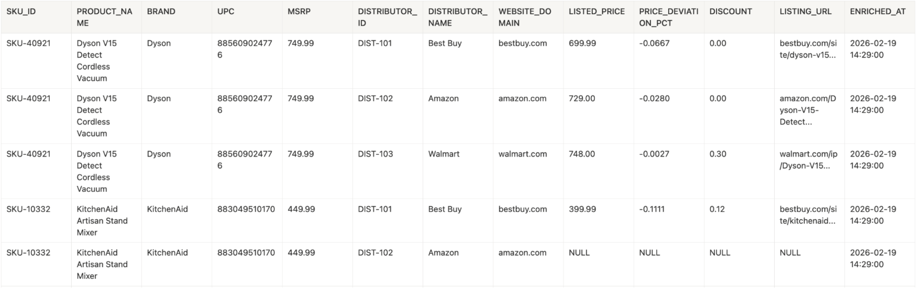Click the PRICE_DEVIATION_PCT column header
Screen dimensions: 918x288
coord(668,17)
